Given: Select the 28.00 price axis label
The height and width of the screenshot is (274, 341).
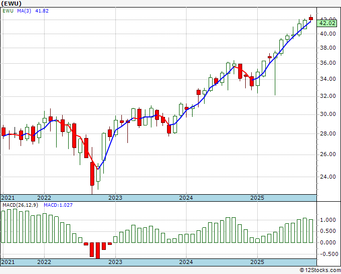Looking at the screenshot, I should [x=328, y=133].
